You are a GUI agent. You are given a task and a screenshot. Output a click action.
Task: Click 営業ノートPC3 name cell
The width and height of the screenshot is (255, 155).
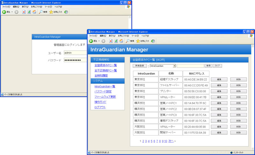[x=171, y=115]
